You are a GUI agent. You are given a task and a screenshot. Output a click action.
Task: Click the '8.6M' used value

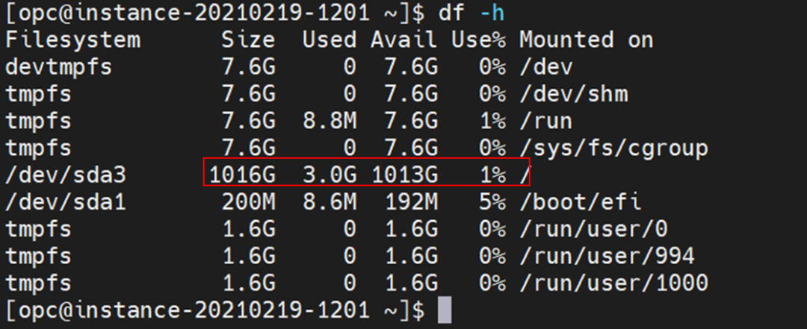[330, 202]
